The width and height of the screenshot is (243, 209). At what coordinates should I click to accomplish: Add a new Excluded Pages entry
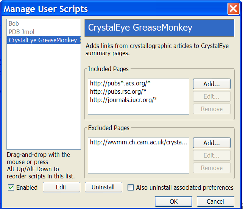pos(212,143)
